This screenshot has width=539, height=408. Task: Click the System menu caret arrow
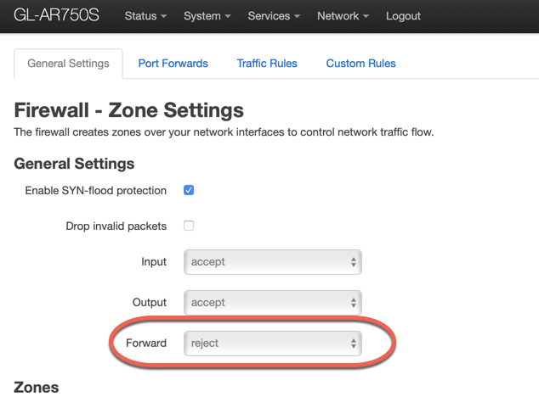[x=227, y=17]
